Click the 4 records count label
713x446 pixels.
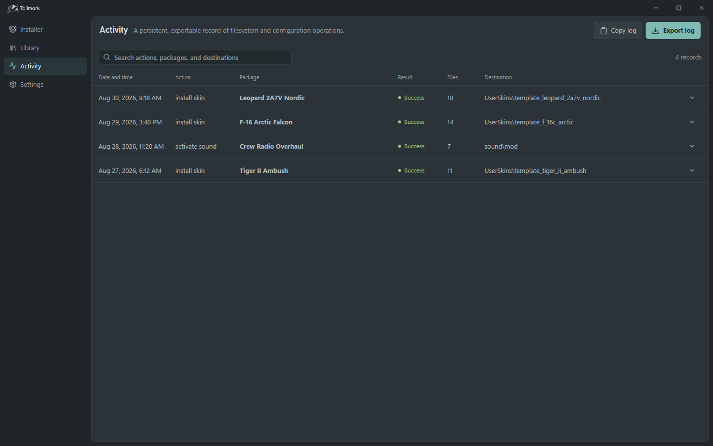tap(688, 57)
